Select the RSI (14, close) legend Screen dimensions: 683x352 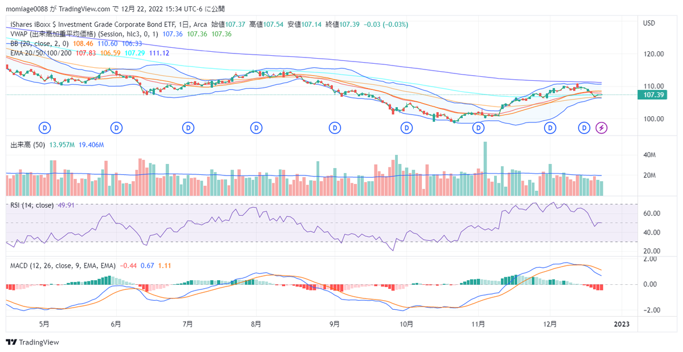click(x=32, y=205)
